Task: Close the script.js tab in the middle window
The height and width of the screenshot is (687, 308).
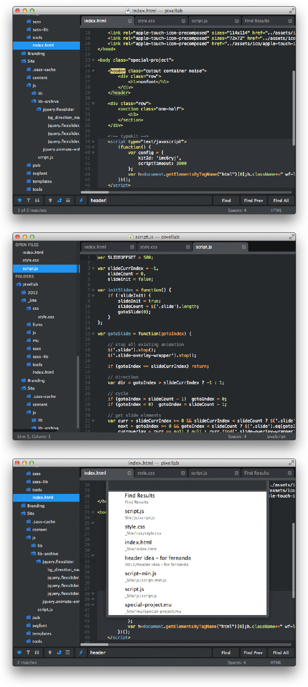Action: pos(243,247)
